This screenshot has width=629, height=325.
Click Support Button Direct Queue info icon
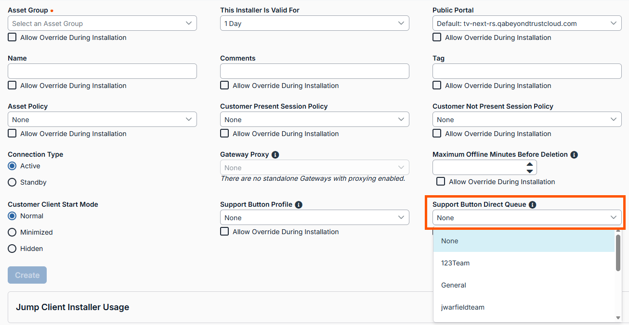click(532, 205)
